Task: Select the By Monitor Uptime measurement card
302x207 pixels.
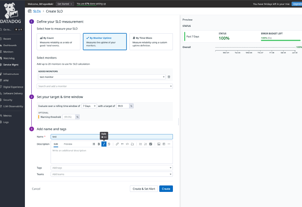Action: 105,42
